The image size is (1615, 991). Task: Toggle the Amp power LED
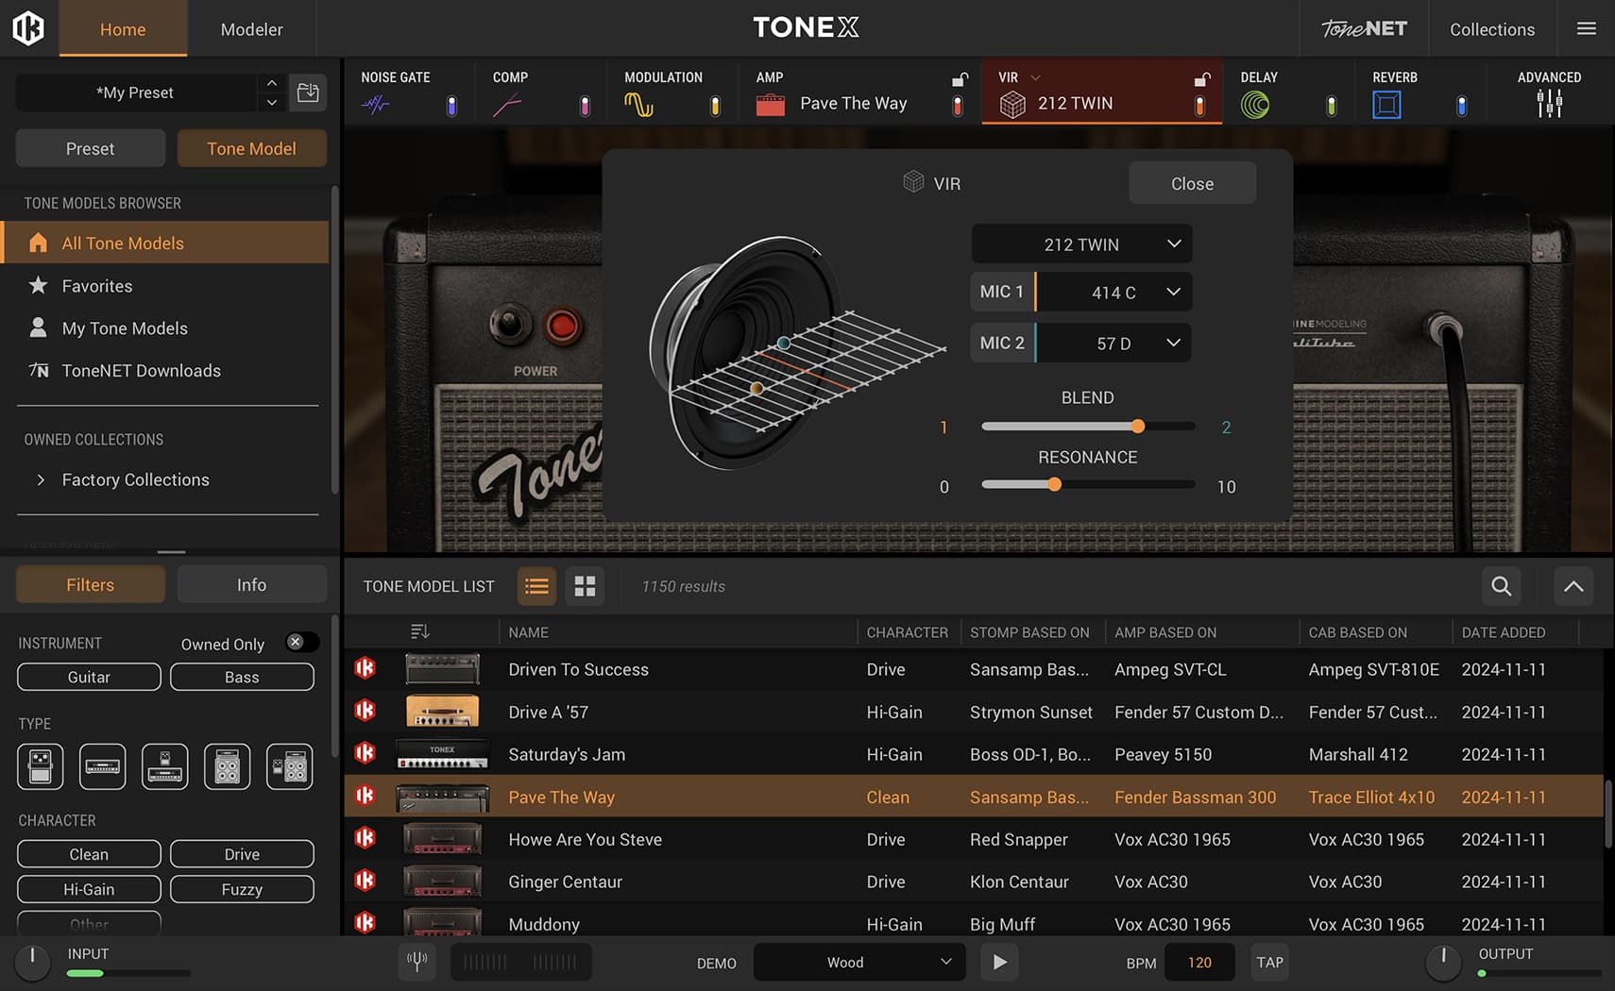tap(958, 106)
